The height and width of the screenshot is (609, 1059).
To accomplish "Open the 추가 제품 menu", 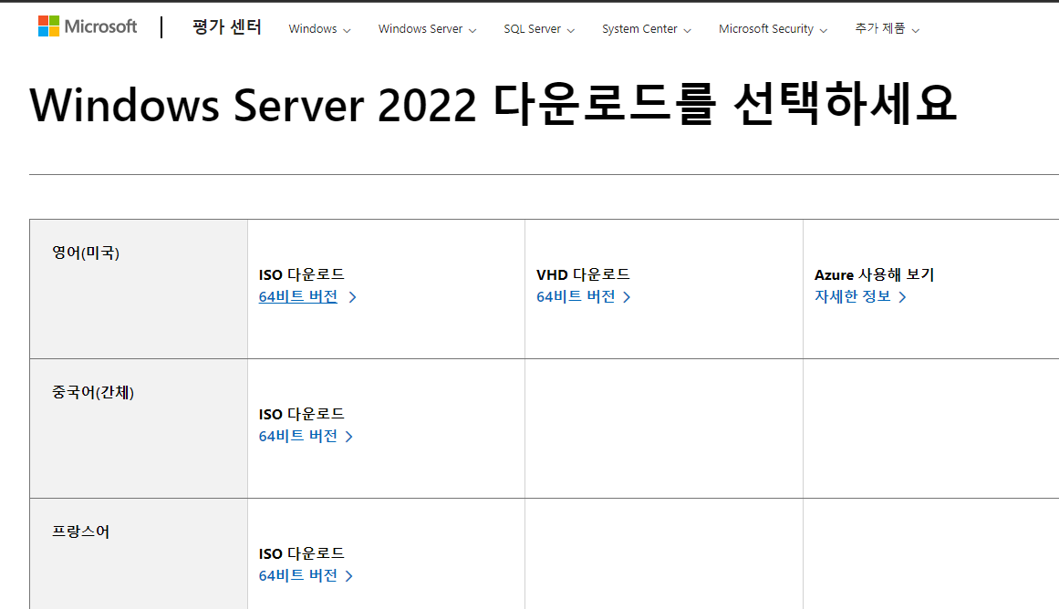I will point(887,29).
